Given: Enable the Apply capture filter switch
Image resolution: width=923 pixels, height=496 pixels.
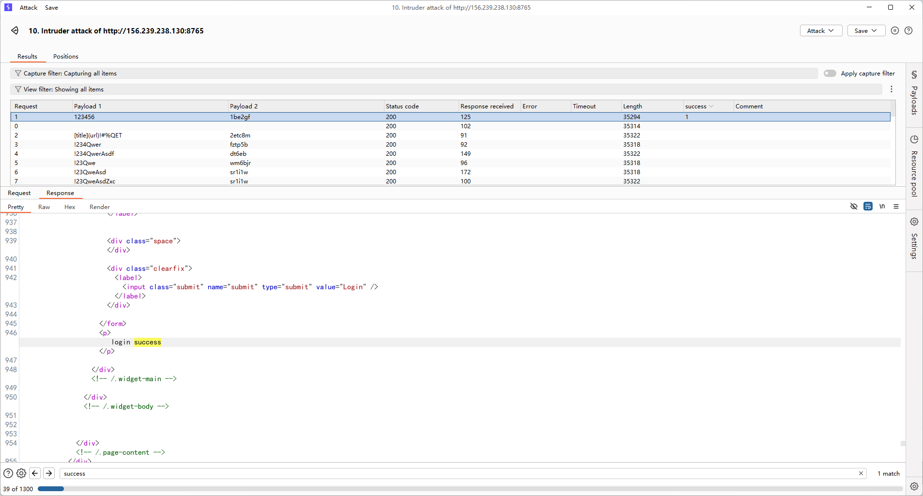Looking at the screenshot, I should point(830,74).
